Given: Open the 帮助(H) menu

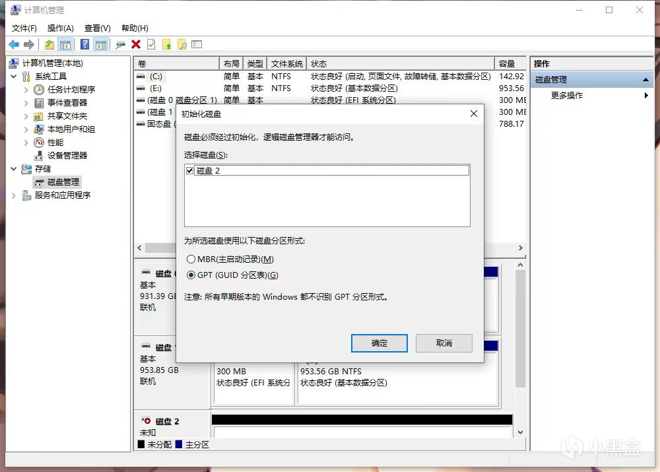Looking at the screenshot, I should [135, 28].
